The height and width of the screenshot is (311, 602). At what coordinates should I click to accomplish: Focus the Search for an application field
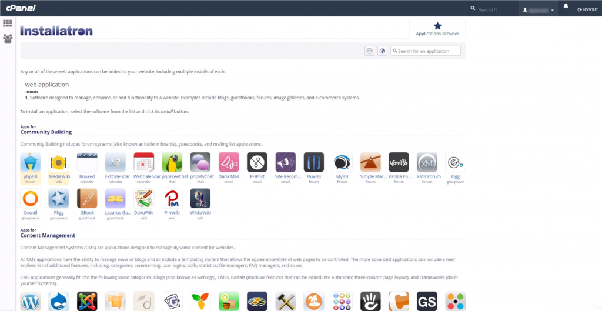tap(426, 51)
